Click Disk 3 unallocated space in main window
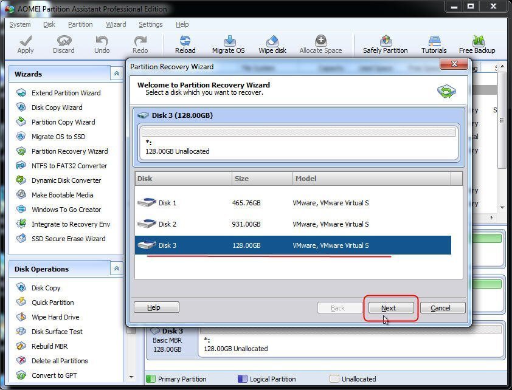This screenshot has height=390, width=512. coord(351,341)
